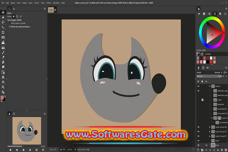Viewport: 228px width, 152px height.
Task: Open the layer mode group switch dropdown
Action: pos(225,73)
